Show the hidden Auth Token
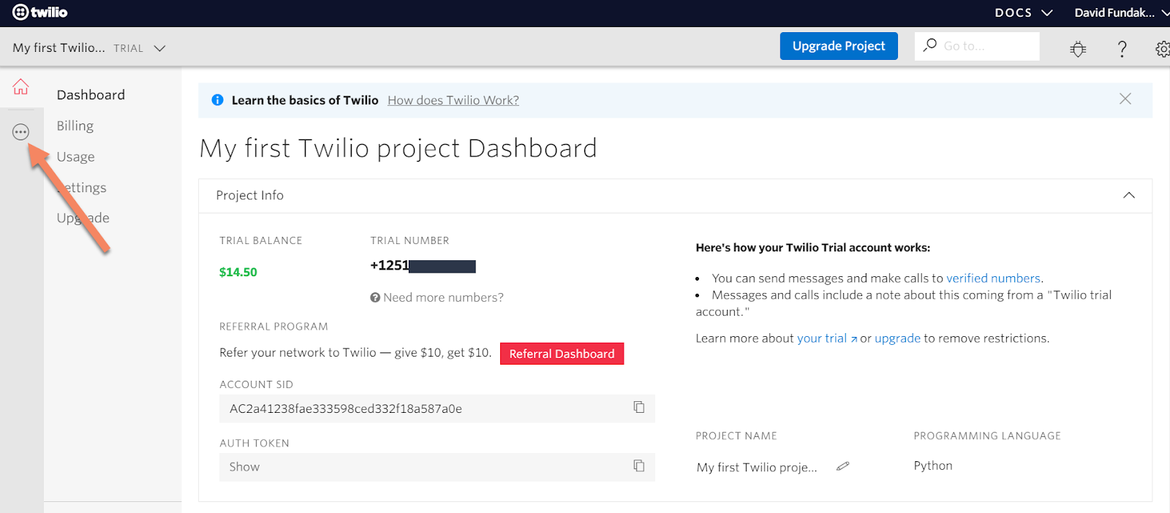This screenshot has width=1170, height=513. 244,467
